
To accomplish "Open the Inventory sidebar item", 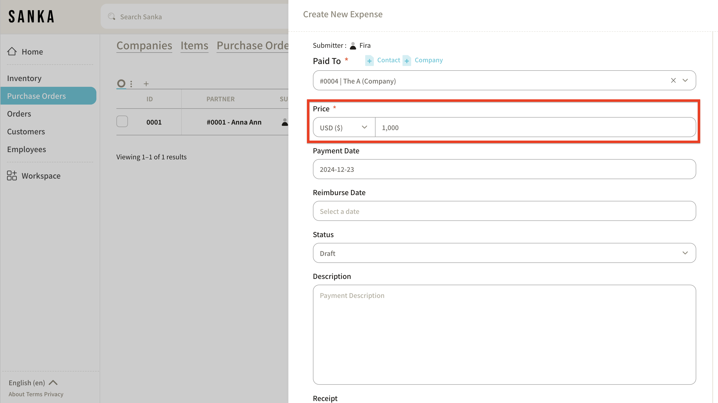I will (24, 78).
